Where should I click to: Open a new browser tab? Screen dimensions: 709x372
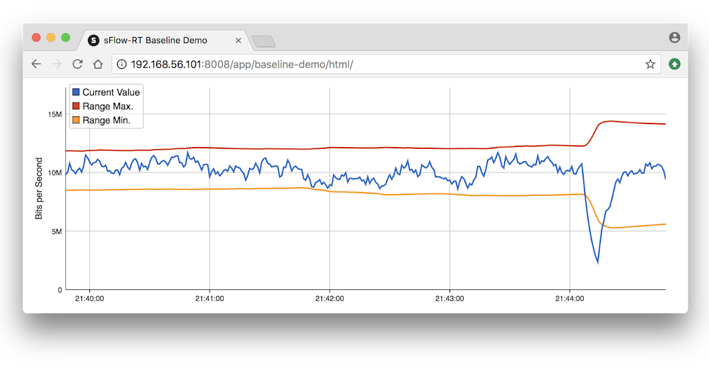(x=264, y=41)
